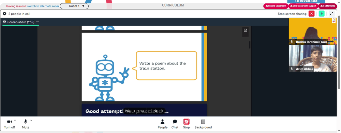Click the '2 people in call' text
The height and width of the screenshot is (133, 341).
(19, 14)
